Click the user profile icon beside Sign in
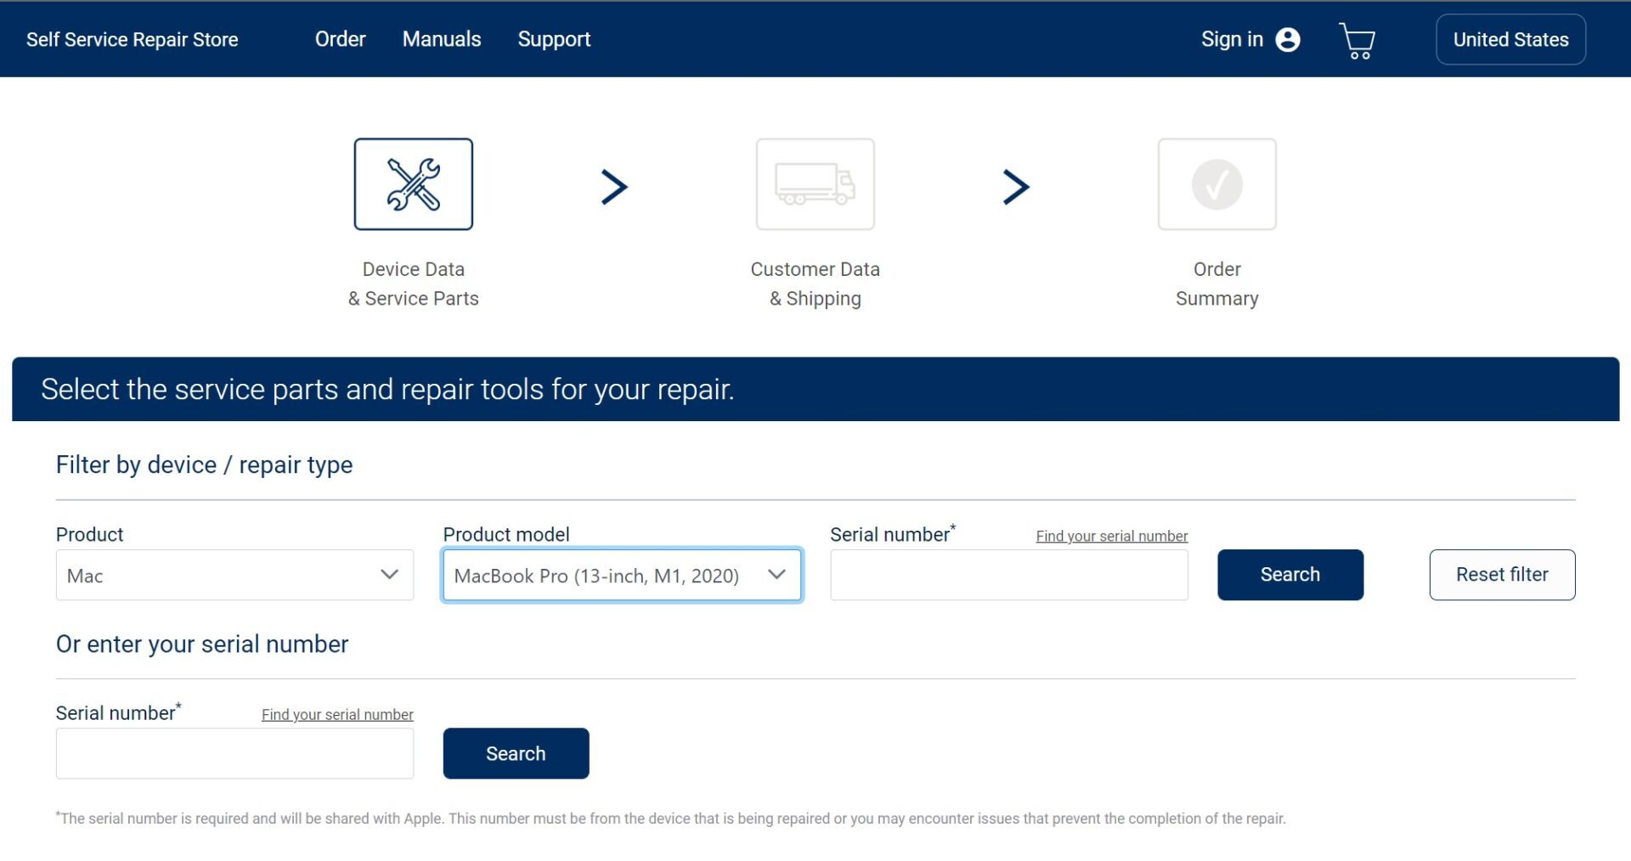 1288,40
